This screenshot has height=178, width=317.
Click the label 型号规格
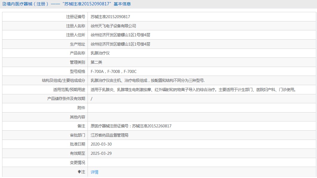click(x=77, y=71)
